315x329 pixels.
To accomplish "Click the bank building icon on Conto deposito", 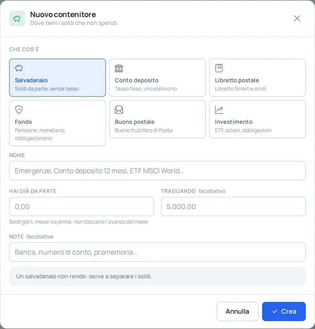I will click(119, 68).
